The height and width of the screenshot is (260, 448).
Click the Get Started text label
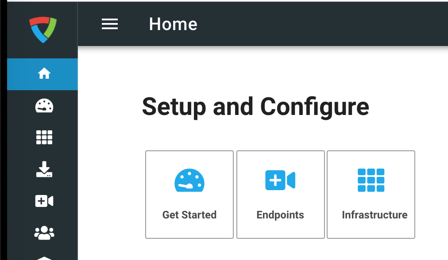pyautogui.click(x=189, y=215)
